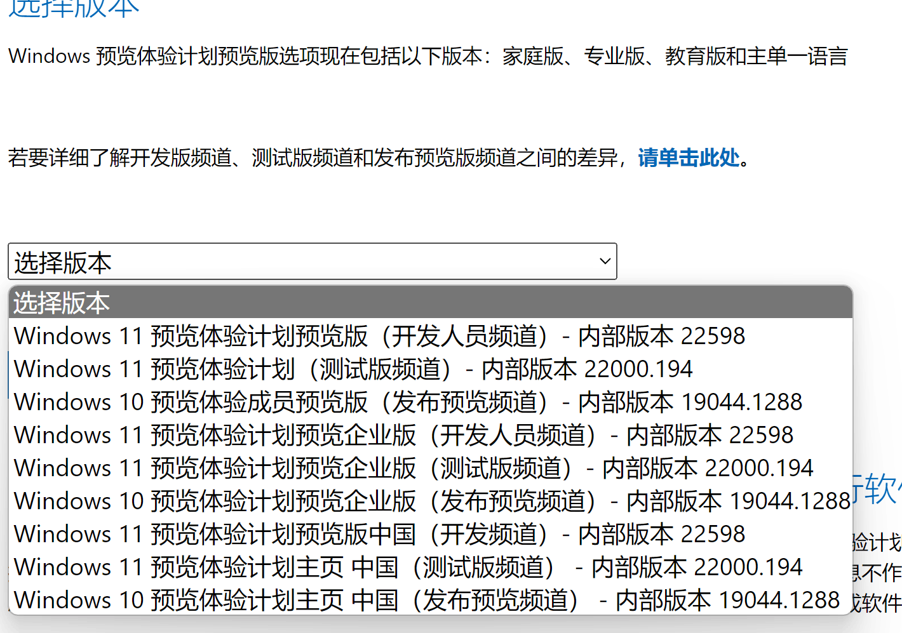This screenshot has height=633, width=902.
Task: Choose Windows 10 预览体验成员预览版 (发布预览频道) 19044.1288
Action: point(430,402)
